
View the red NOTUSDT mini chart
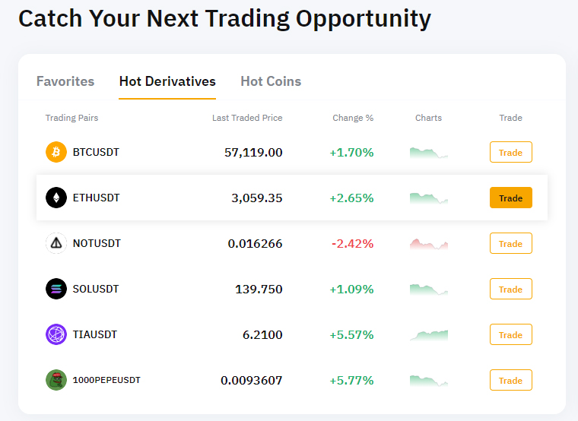428,244
